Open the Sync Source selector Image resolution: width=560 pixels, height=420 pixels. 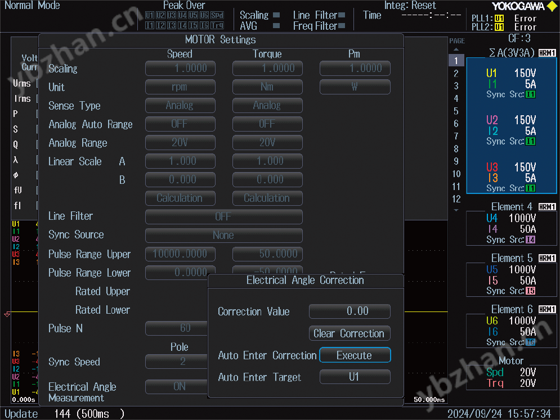coord(223,235)
